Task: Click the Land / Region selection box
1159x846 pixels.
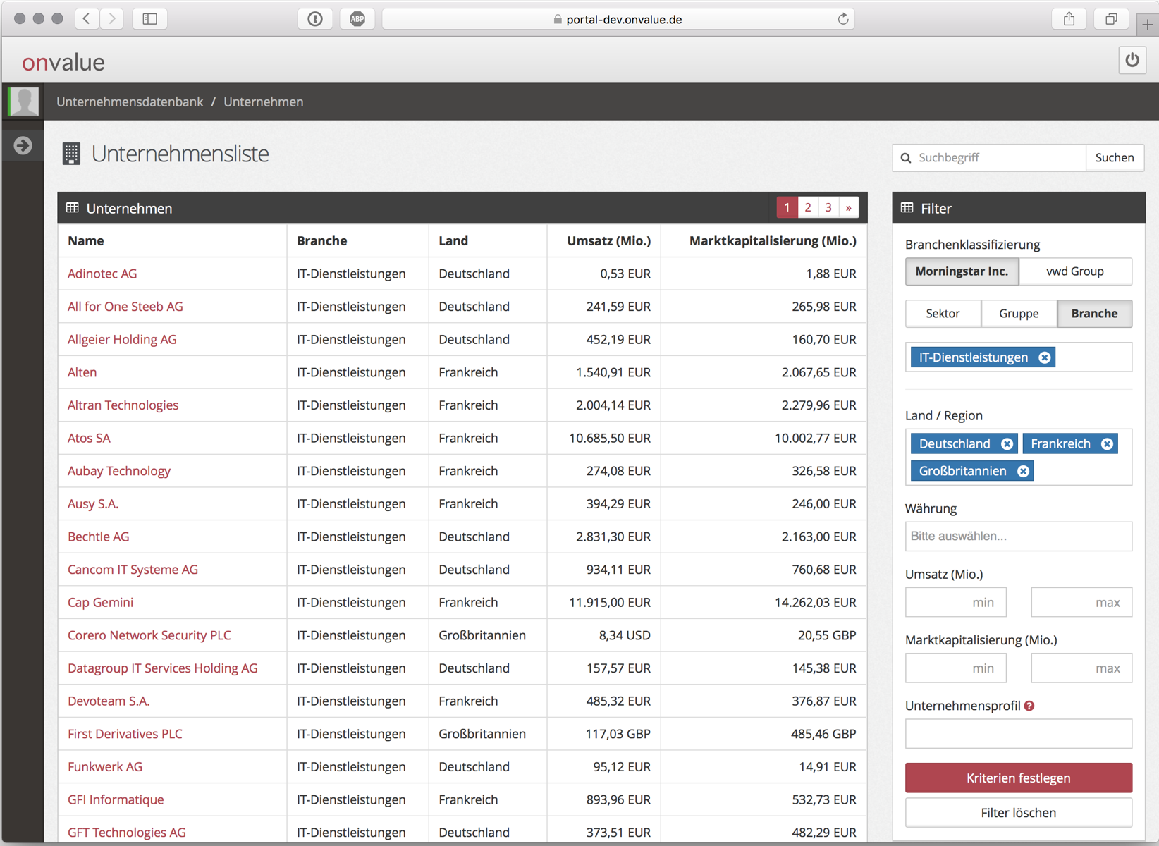Action: tap(1019, 457)
